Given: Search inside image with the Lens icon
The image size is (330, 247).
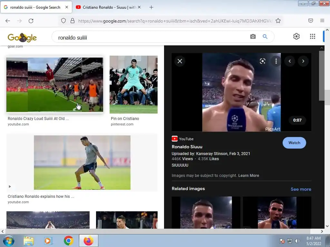Looking at the screenshot, I should click(262, 61).
